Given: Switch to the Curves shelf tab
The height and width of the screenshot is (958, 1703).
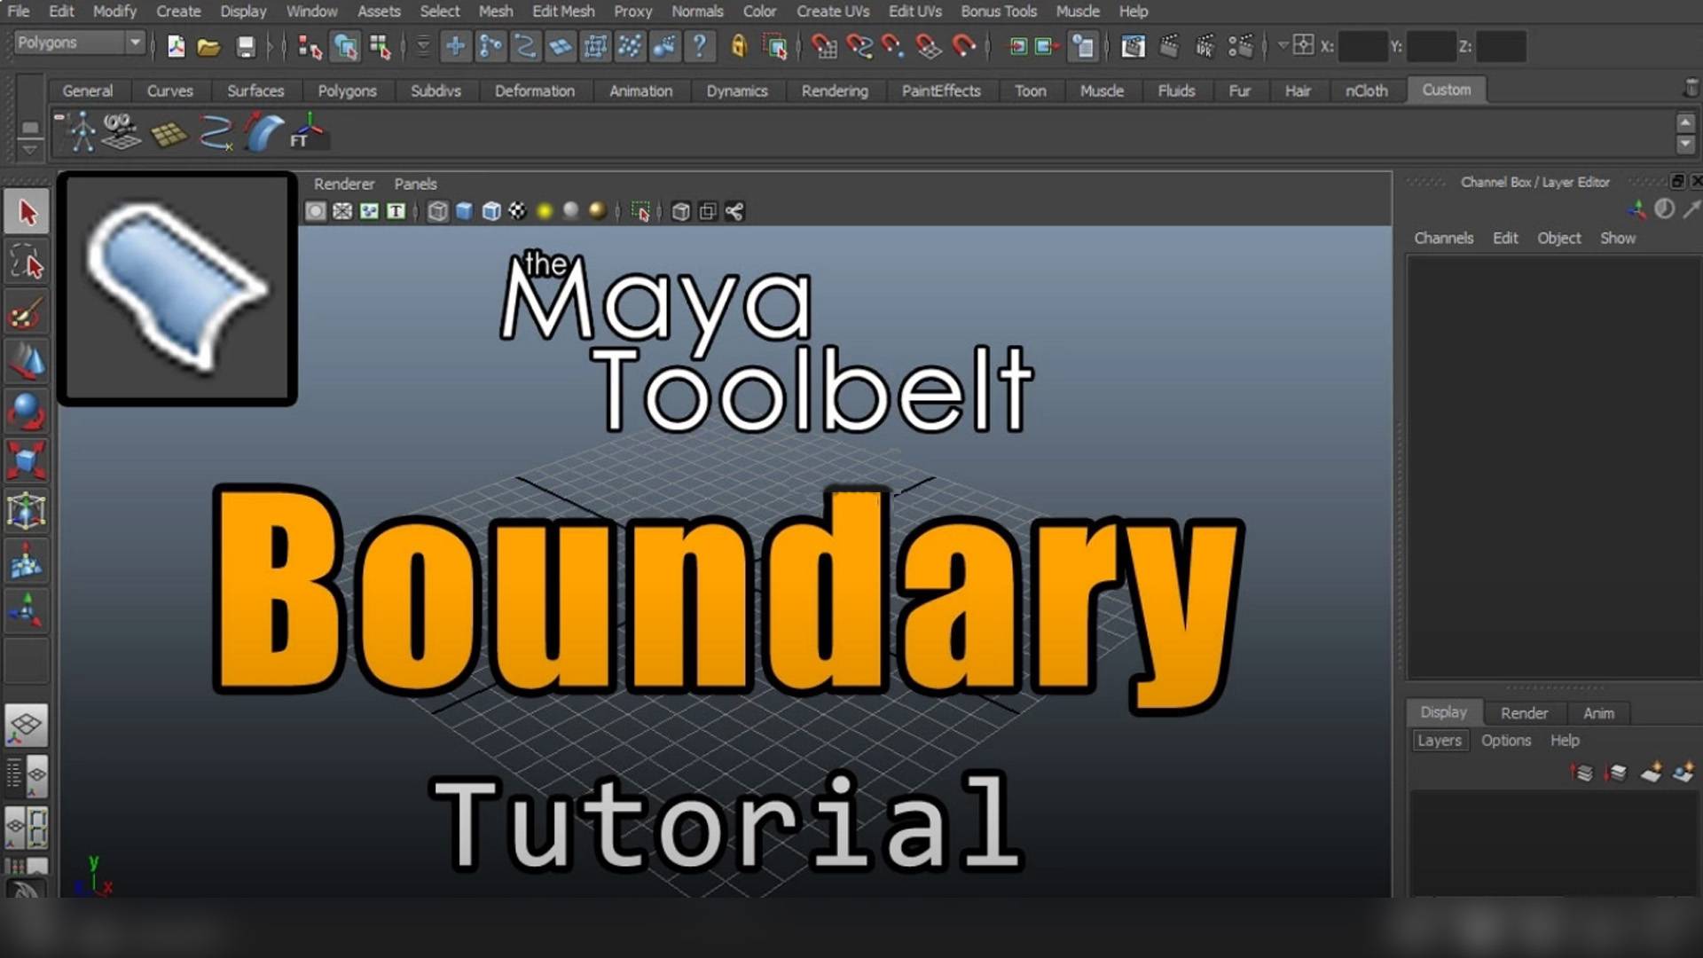Looking at the screenshot, I should 169,90.
